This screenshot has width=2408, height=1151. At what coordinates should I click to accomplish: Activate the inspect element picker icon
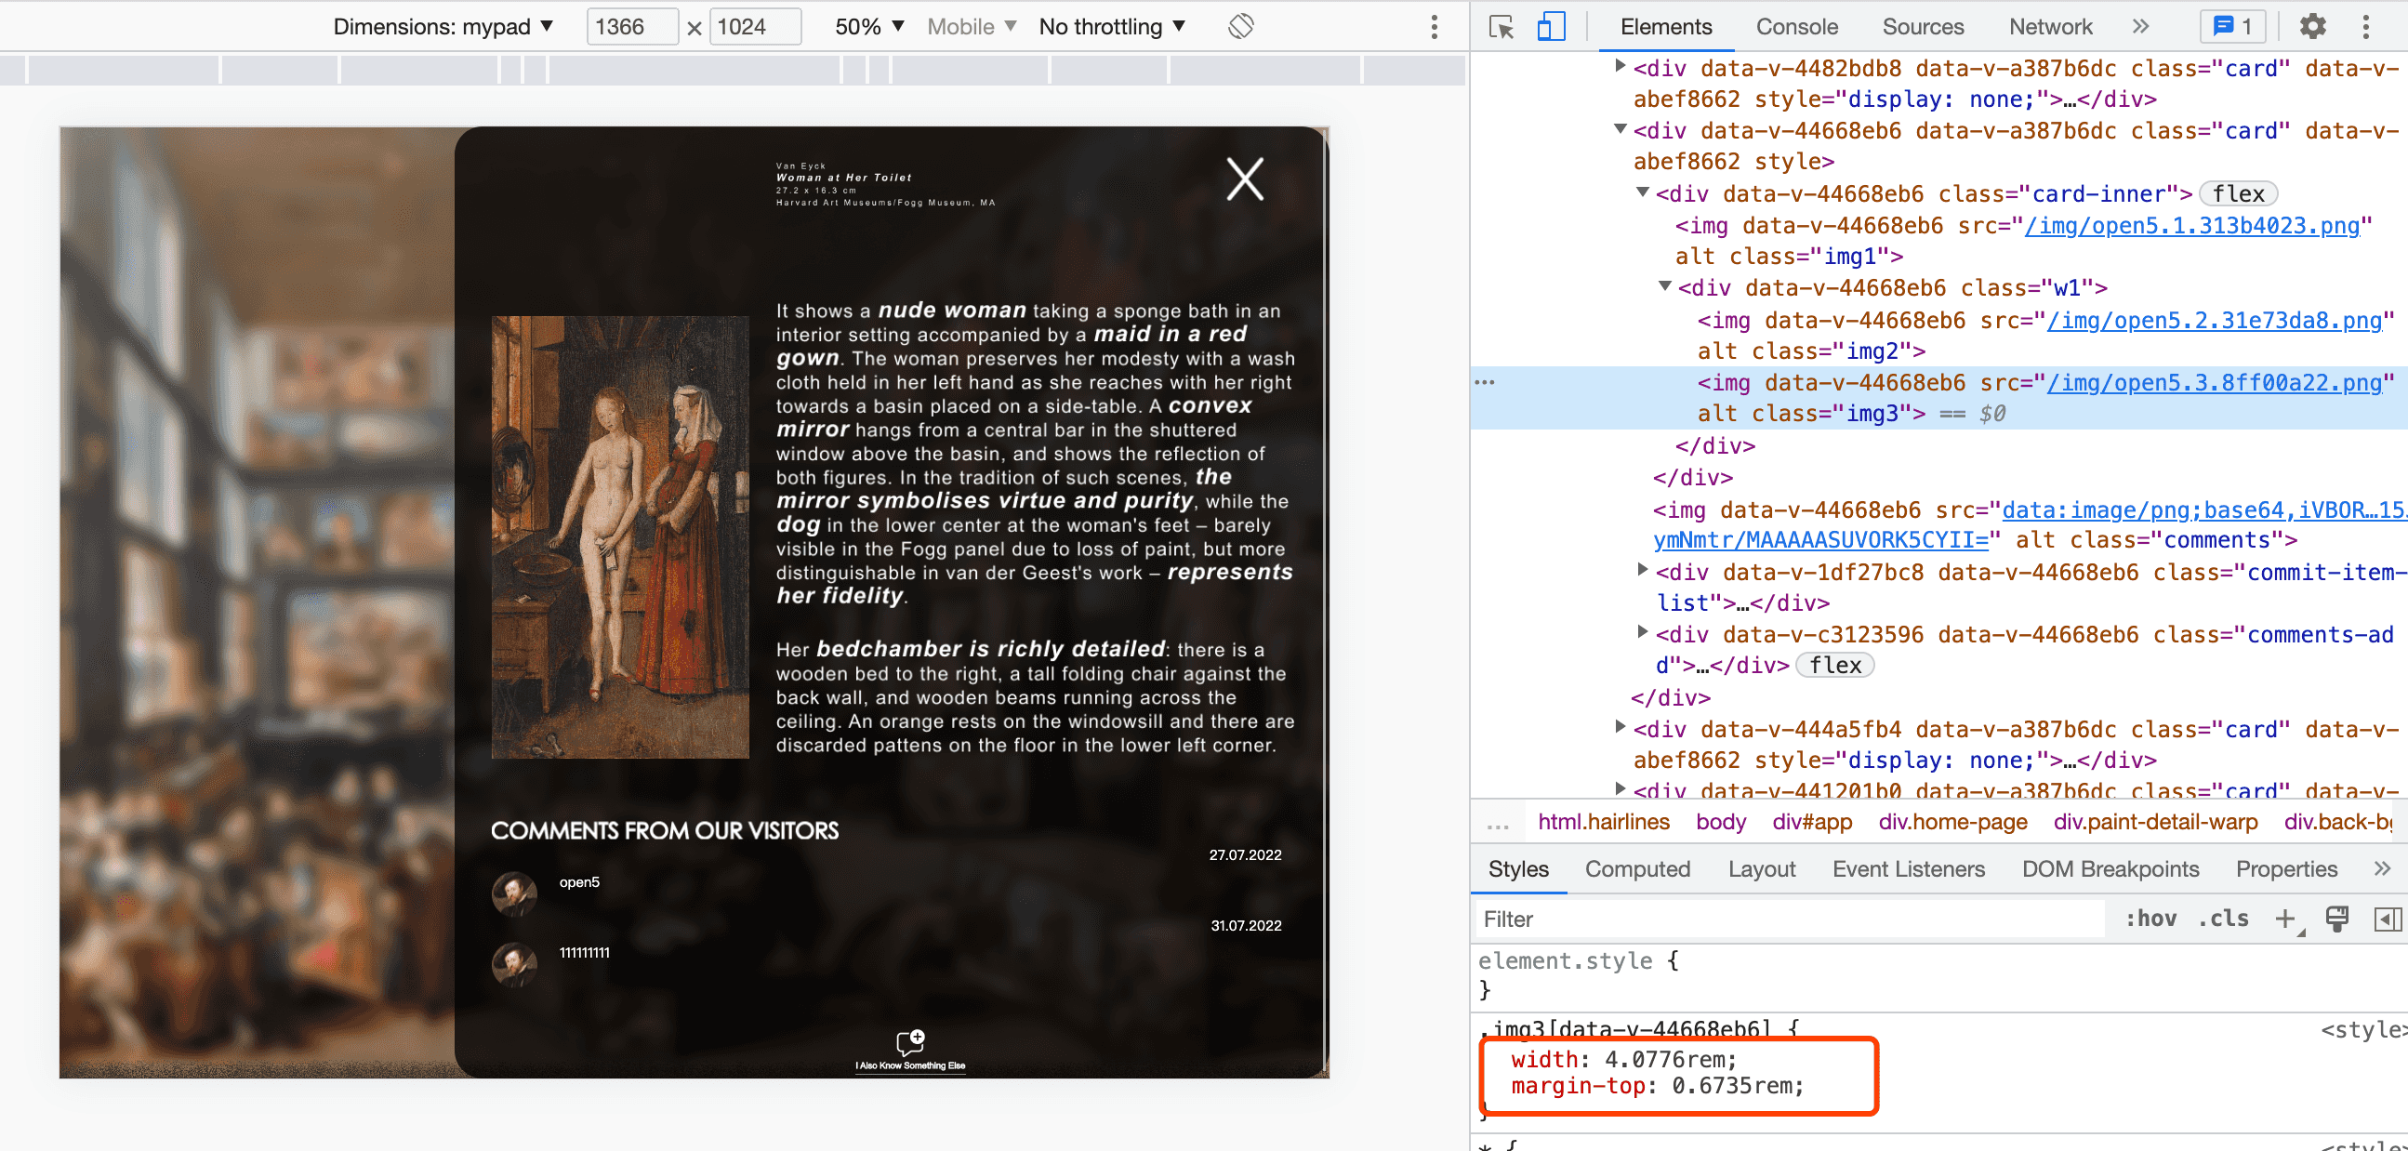pyautogui.click(x=1502, y=26)
